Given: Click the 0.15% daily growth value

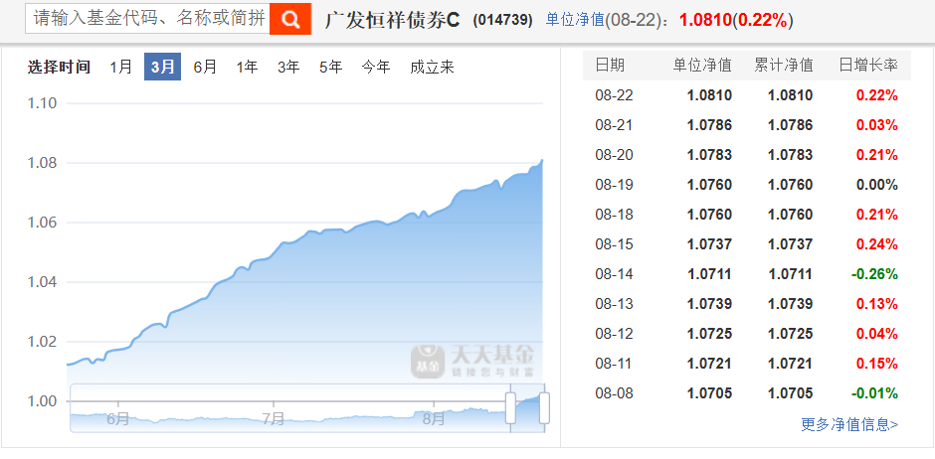Looking at the screenshot, I should (x=876, y=364).
